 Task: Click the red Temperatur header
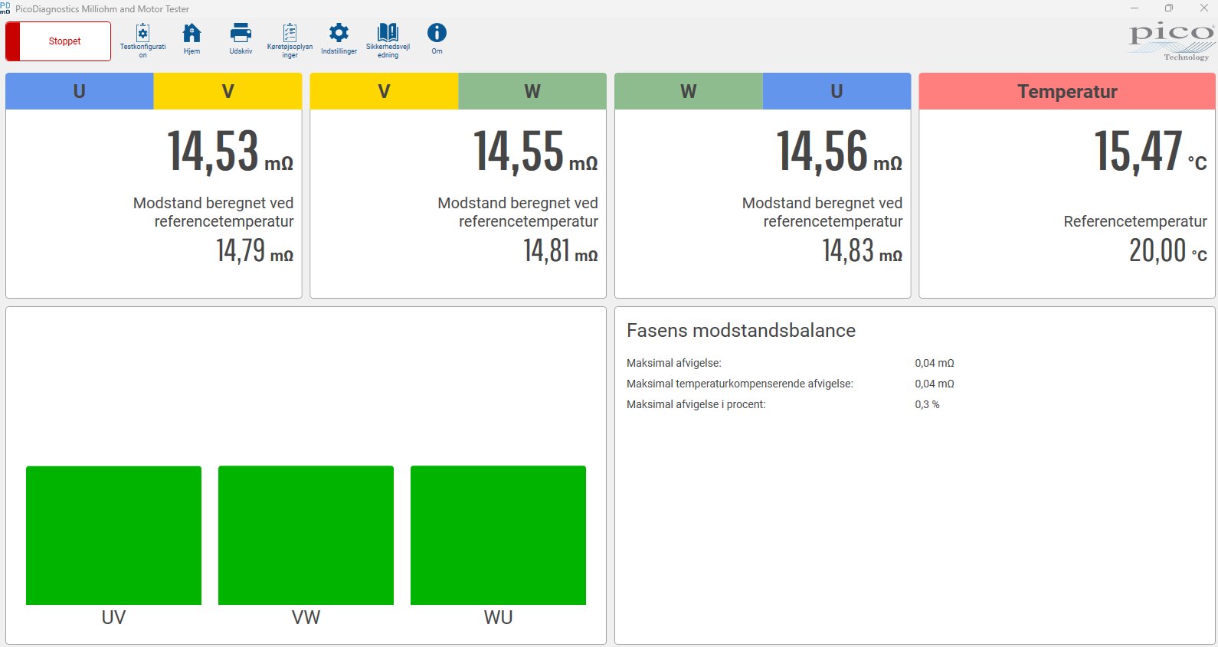point(1066,91)
